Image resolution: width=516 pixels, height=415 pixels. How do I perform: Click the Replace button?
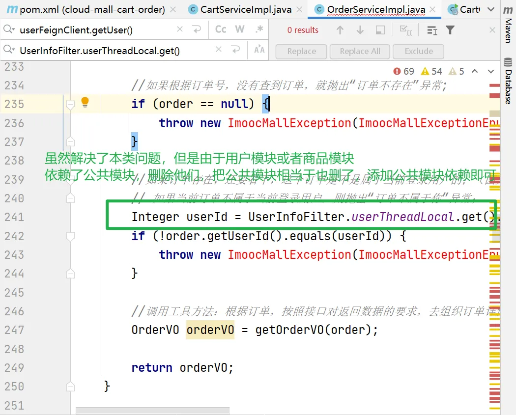tap(301, 51)
